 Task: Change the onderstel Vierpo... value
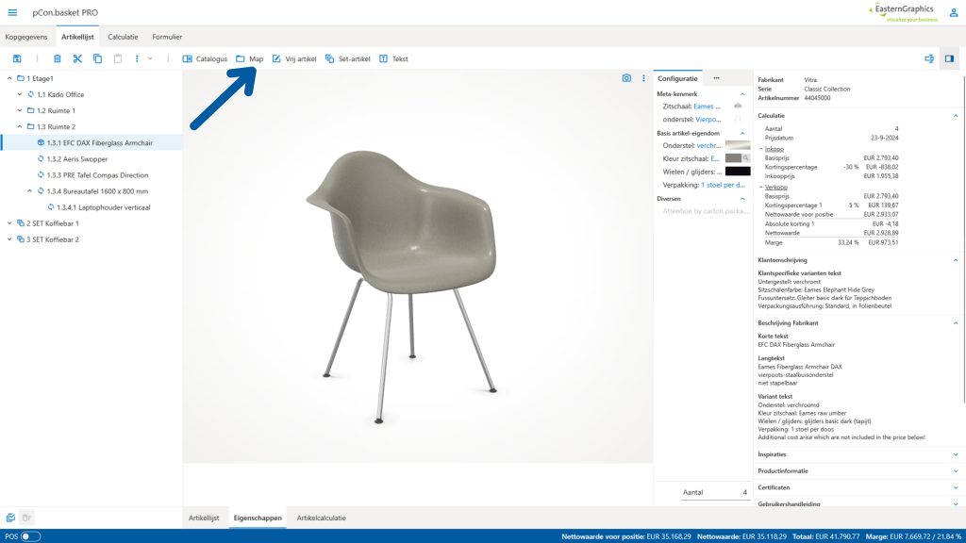(708, 120)
